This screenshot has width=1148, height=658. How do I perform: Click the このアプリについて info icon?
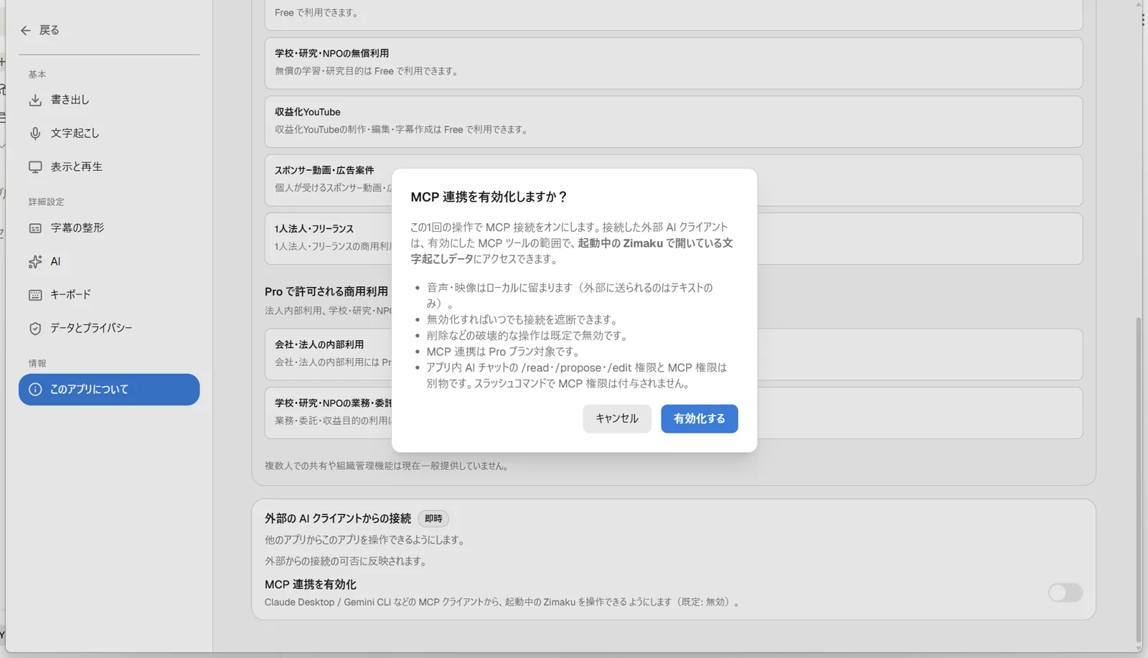pos(35,390)
